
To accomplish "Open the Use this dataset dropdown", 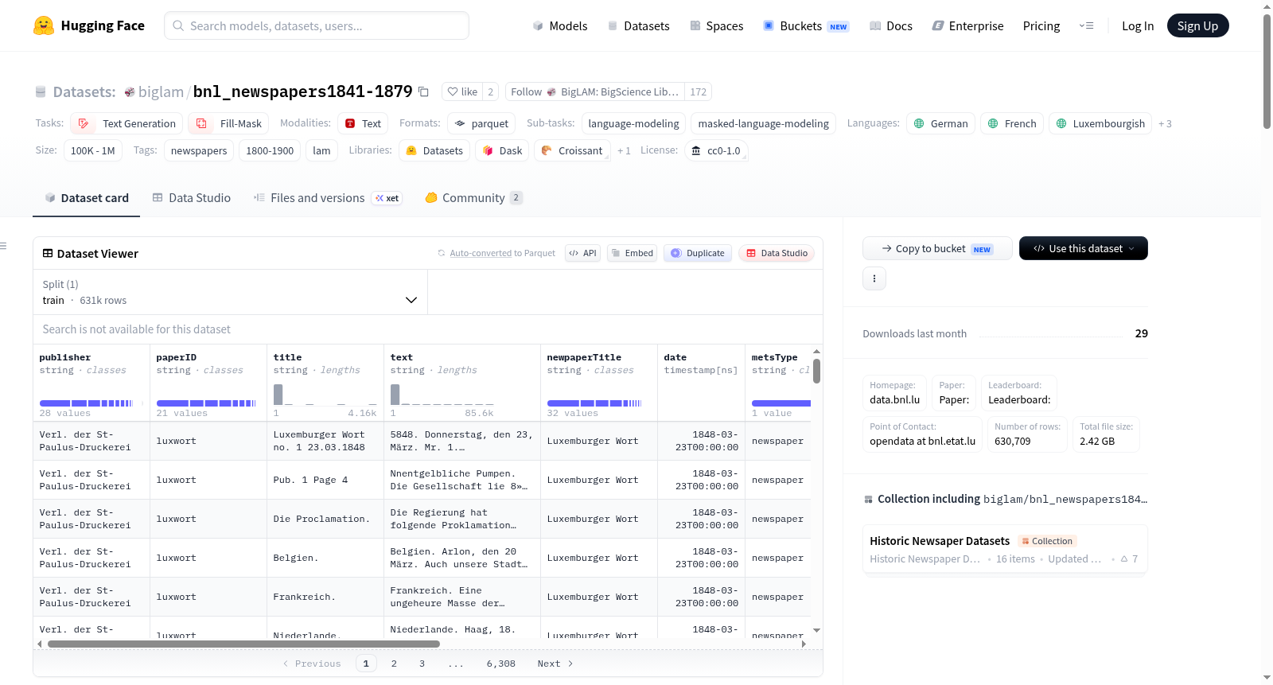I will [x=1083, y=248].
